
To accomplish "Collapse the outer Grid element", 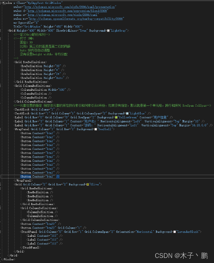I will pos(0,31).
